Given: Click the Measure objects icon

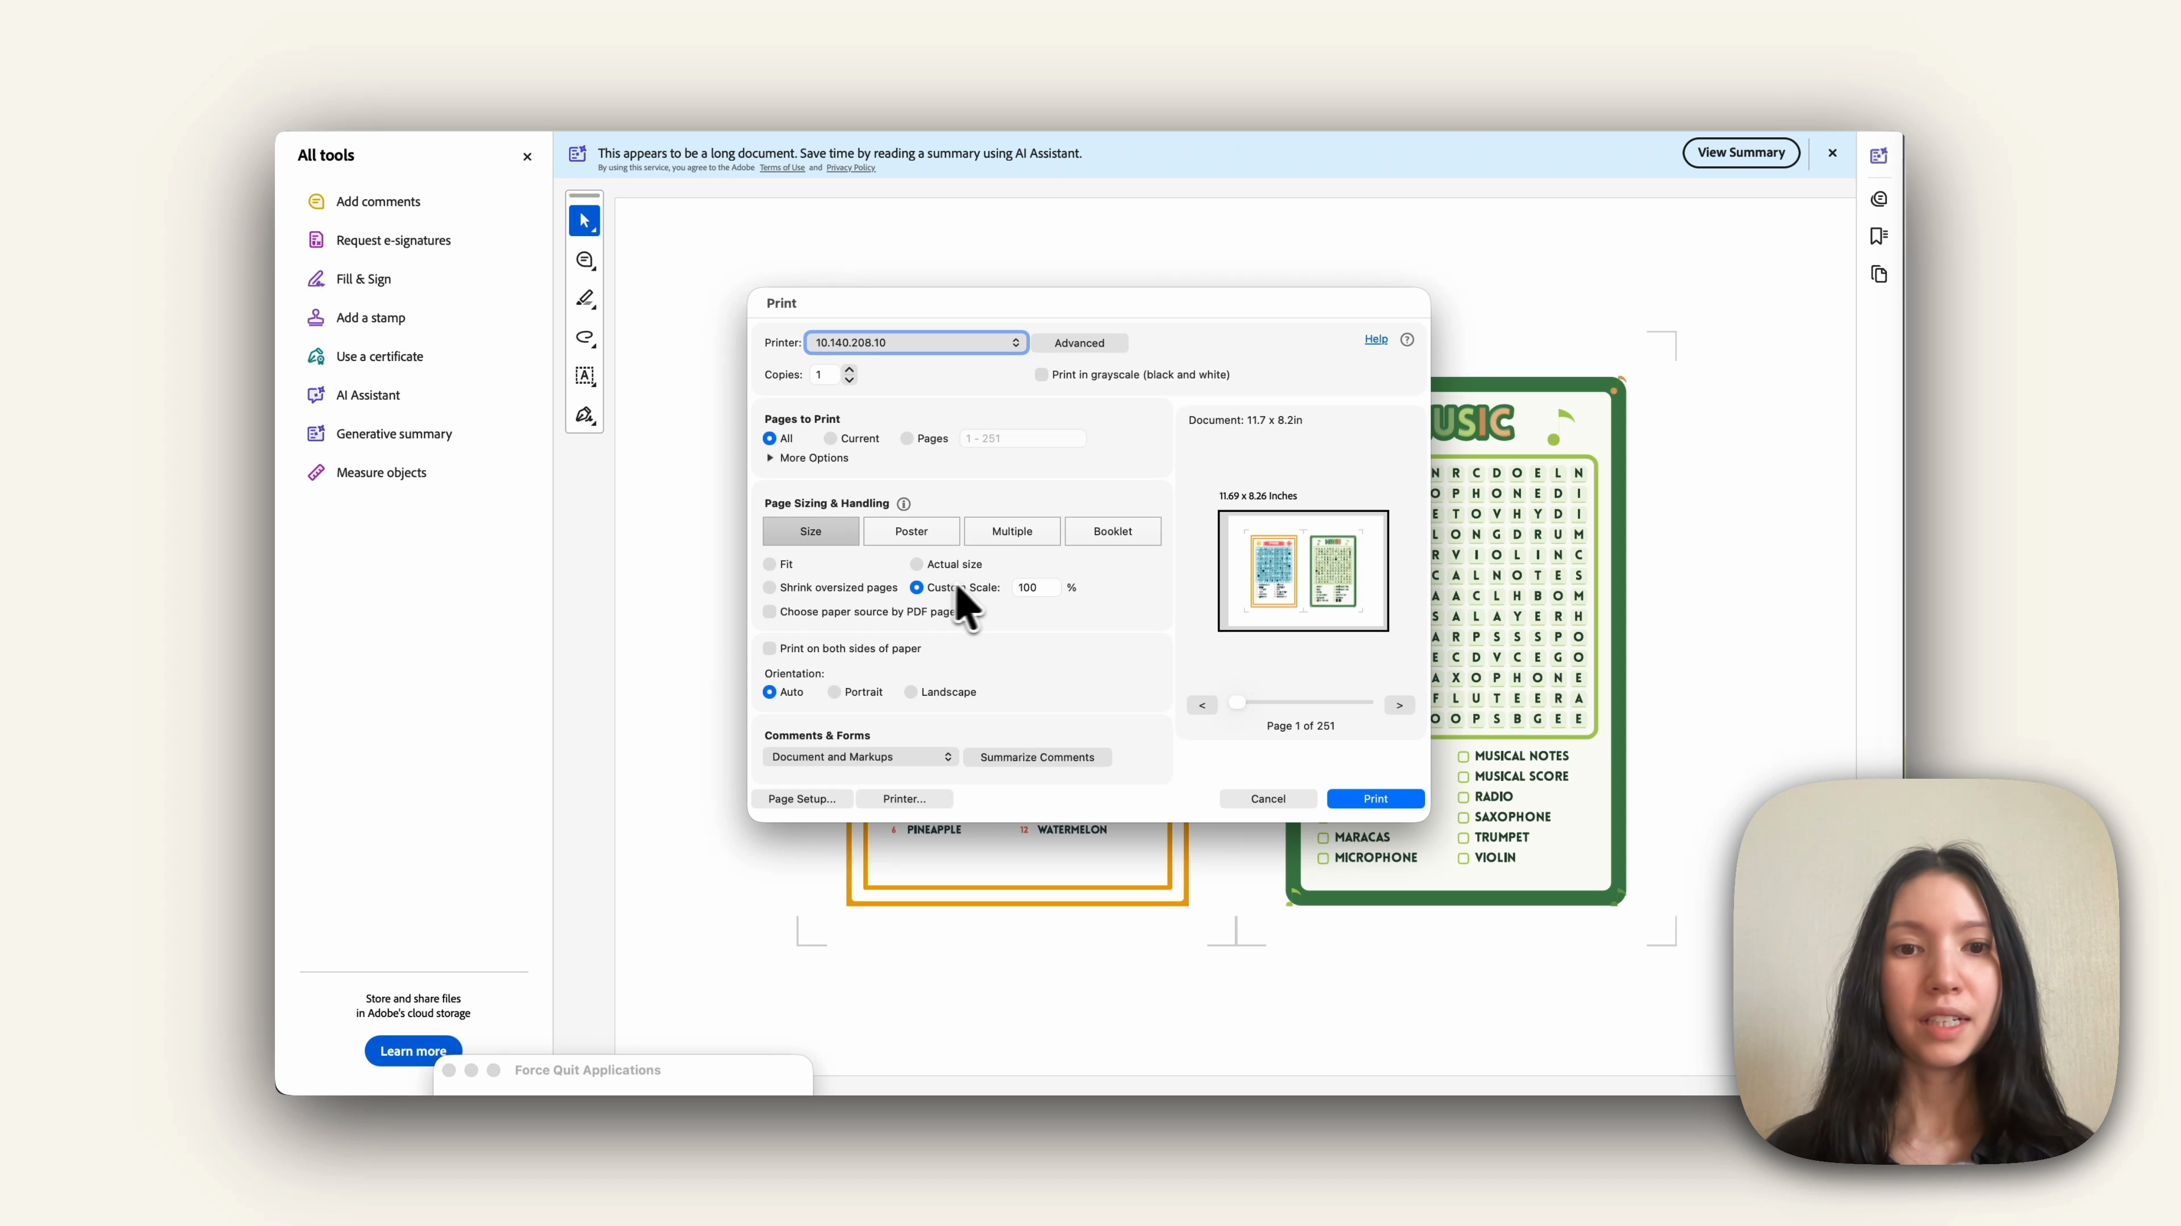Looking at the screenshot, I should (316, 472).
